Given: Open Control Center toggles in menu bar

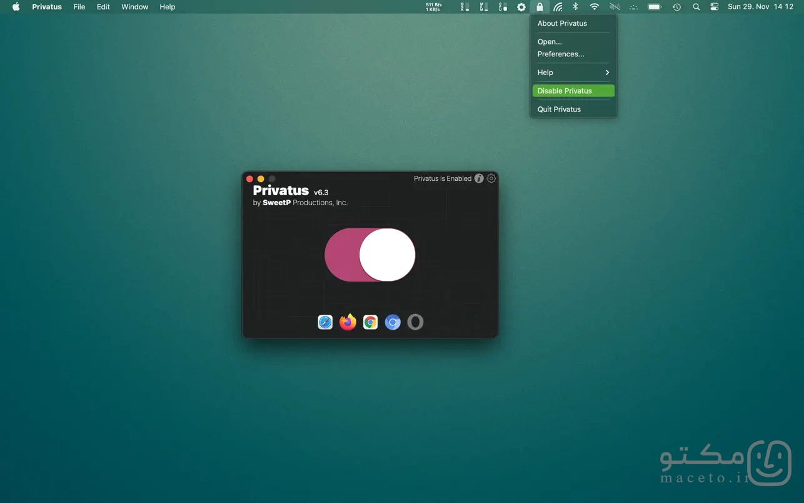Looking at the screenshot, I should click(715, 7).
